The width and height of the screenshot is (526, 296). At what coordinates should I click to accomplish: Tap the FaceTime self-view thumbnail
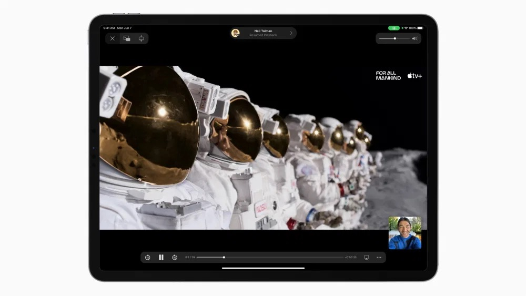tap(404, 232)
